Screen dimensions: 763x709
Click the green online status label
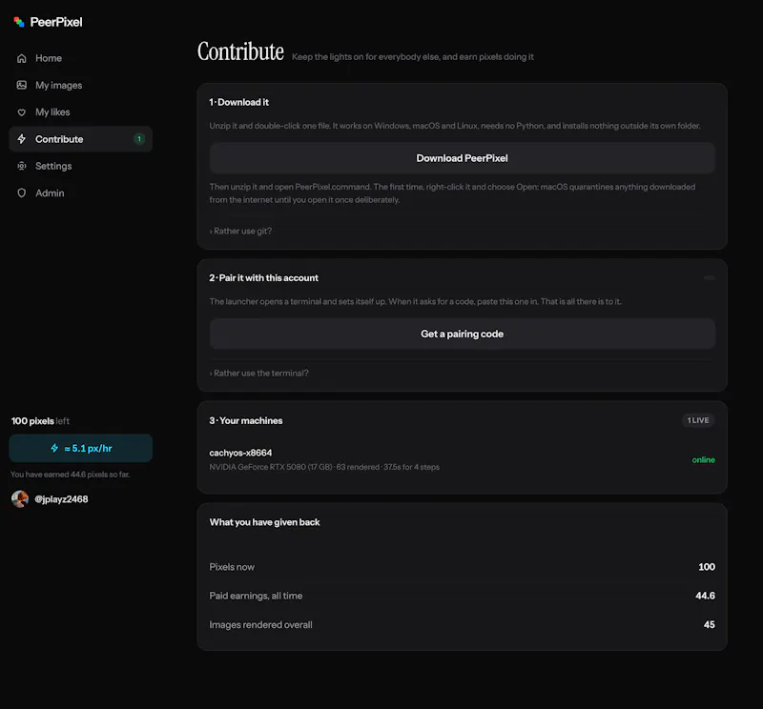point(703,459)
